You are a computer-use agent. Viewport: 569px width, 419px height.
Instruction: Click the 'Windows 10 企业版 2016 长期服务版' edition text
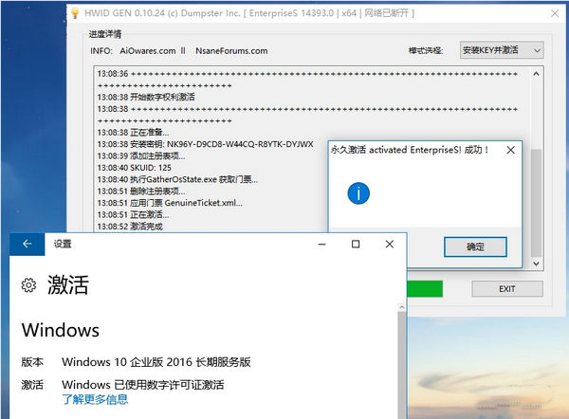pyautogui.click(x=156, y=362)
